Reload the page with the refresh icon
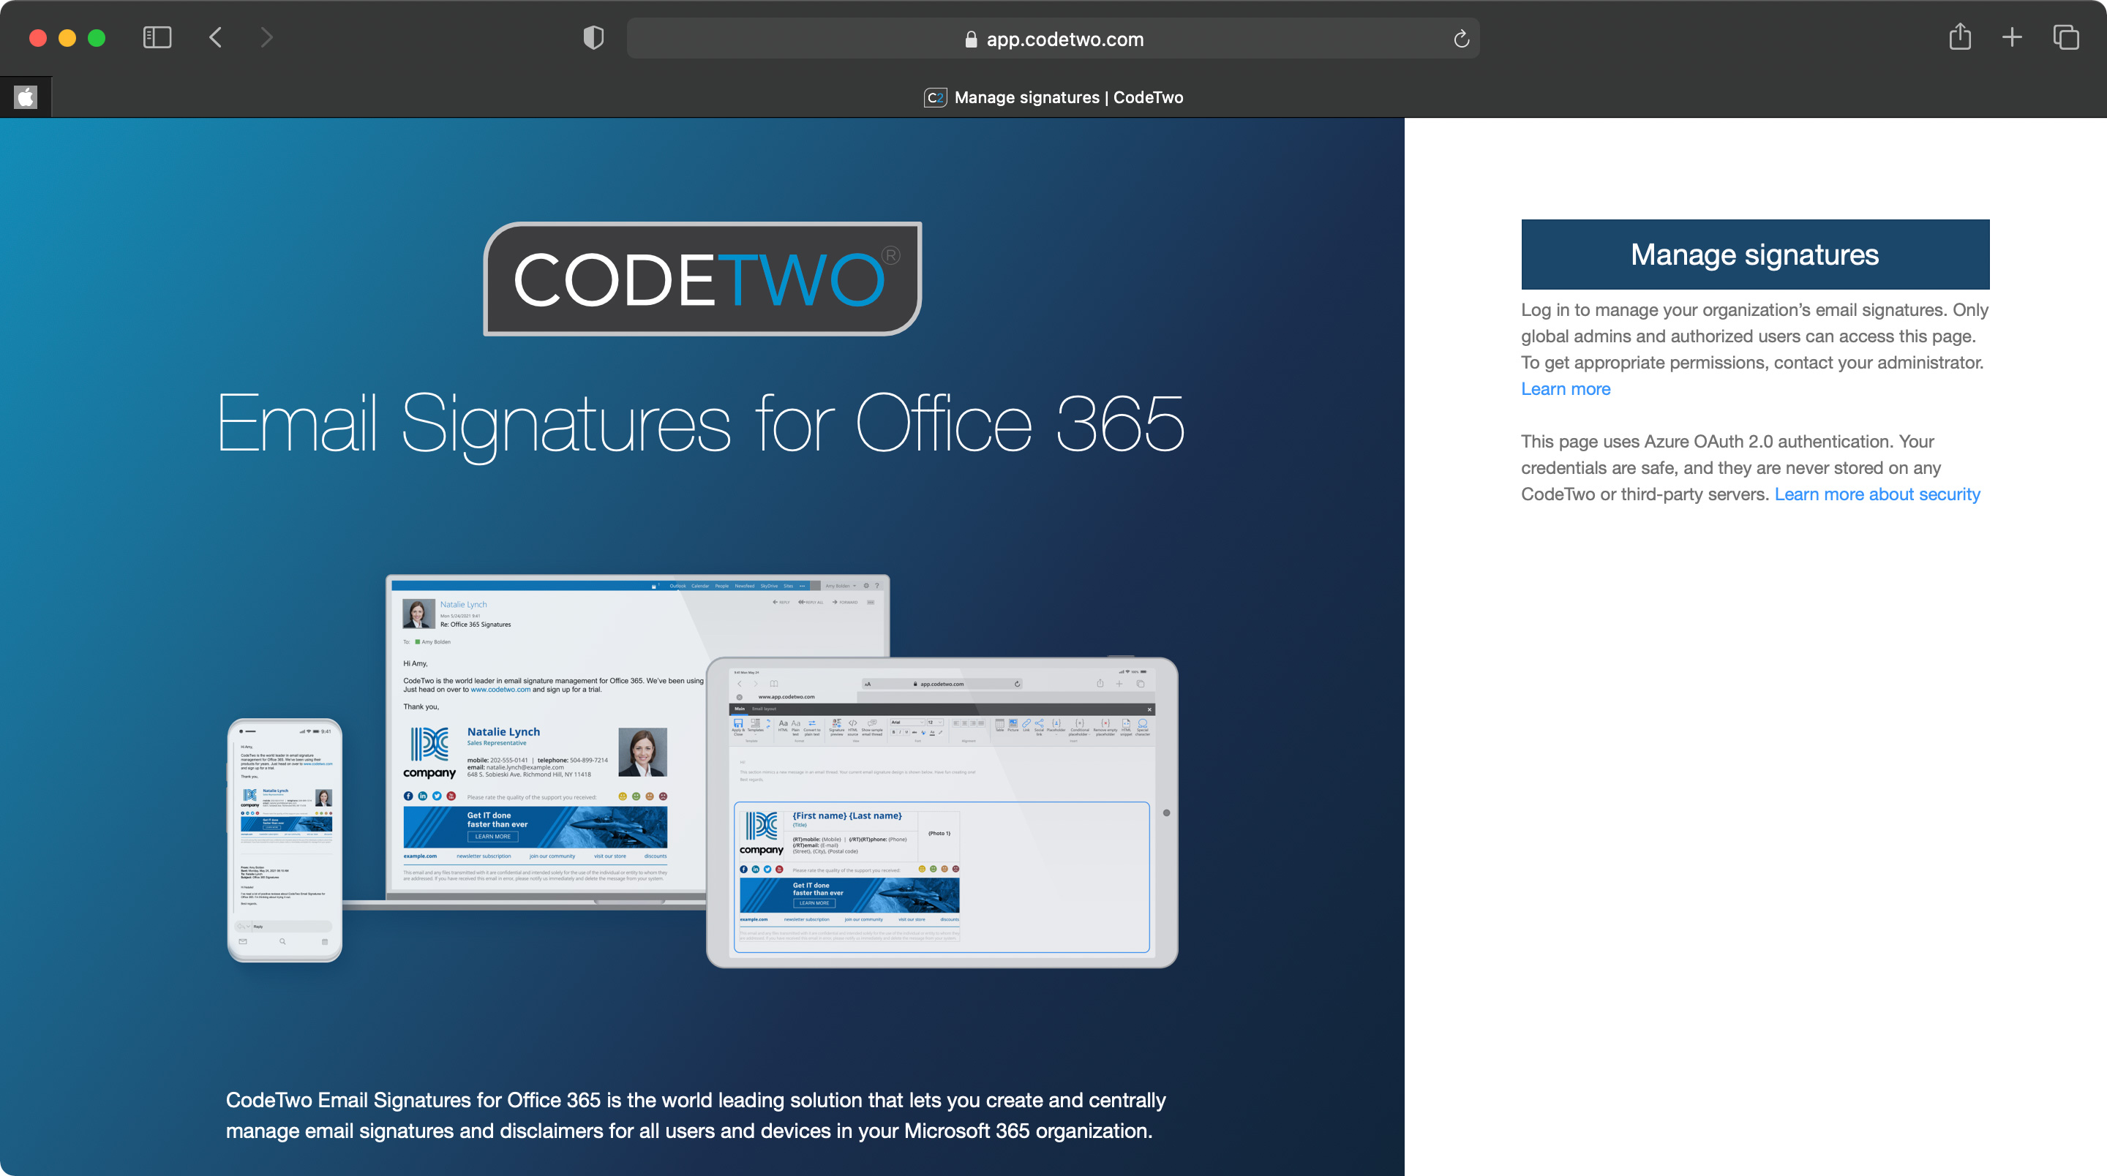The width and height of the screenshot is (2107, 1176). point(1462,39)
